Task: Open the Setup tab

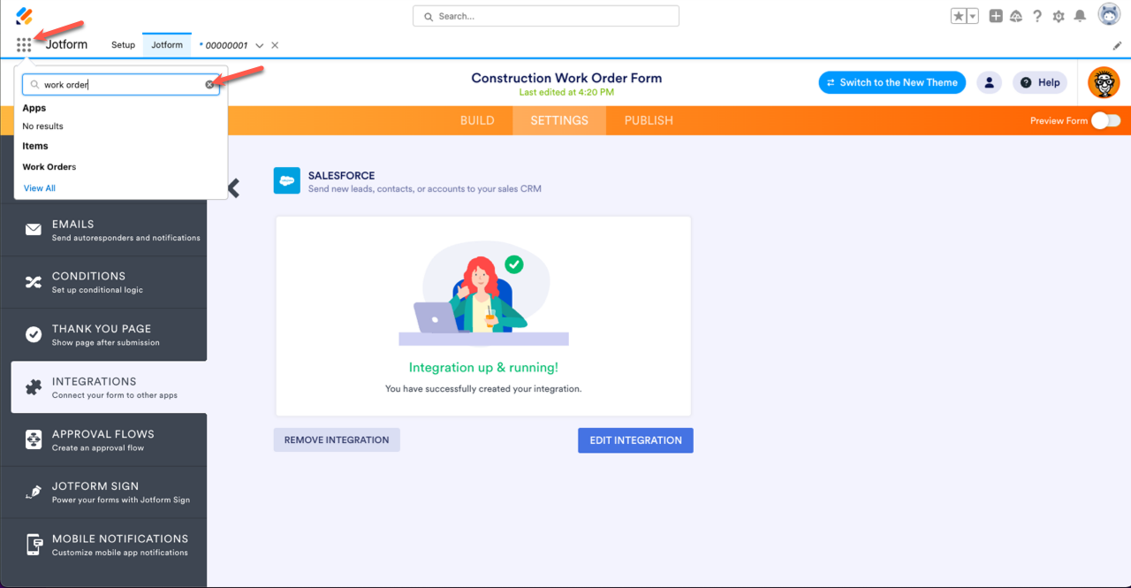Action: tap(123, 45)
